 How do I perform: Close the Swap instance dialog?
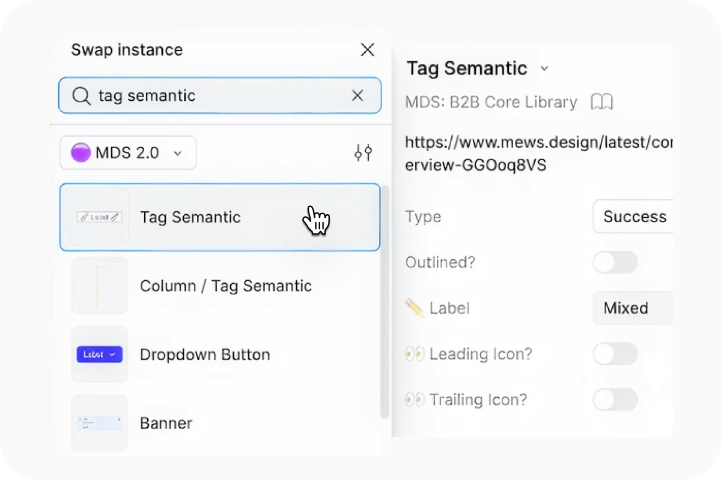(367, 50)
